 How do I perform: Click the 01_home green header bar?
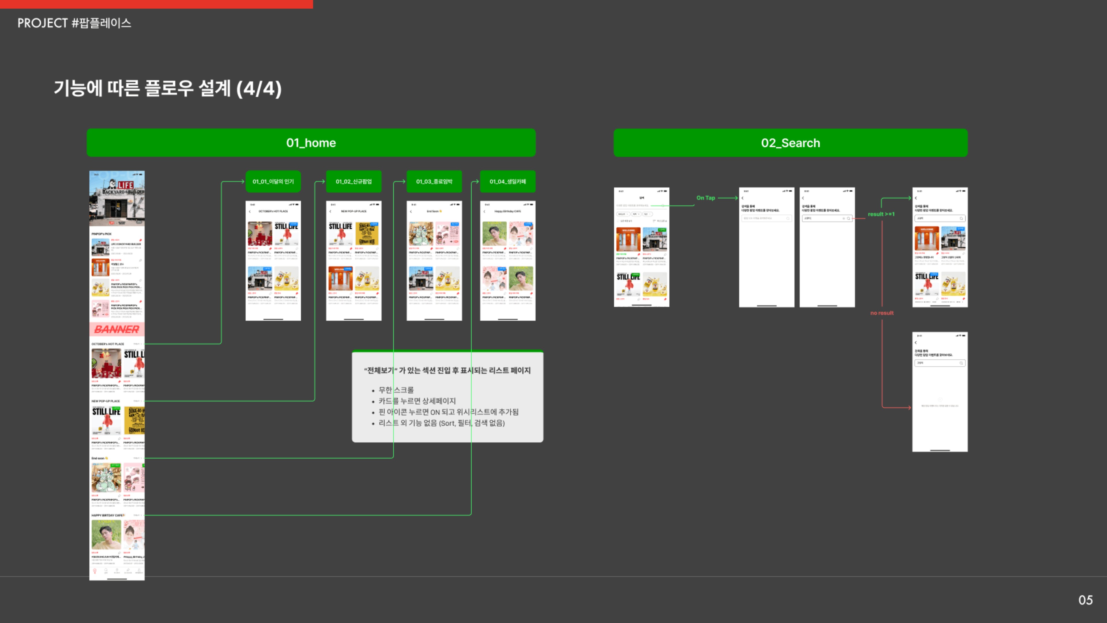point(311,143)
